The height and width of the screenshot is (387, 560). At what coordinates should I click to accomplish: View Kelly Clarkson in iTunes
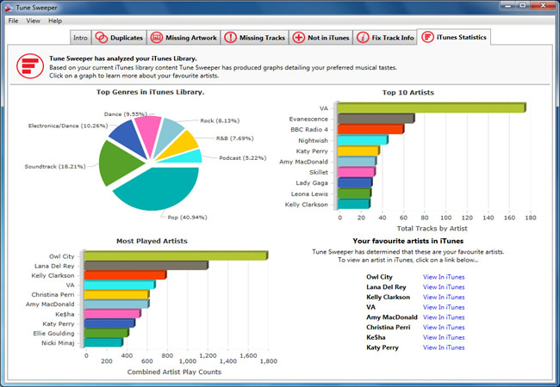click(444, 297)
